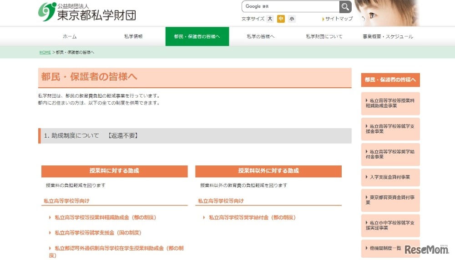Open 私立高等学校等奨学給付金(都の制度) link

252,217
